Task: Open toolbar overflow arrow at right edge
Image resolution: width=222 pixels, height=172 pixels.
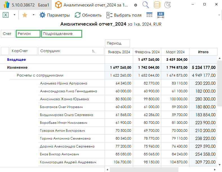Action: click(x=219, y=15)
